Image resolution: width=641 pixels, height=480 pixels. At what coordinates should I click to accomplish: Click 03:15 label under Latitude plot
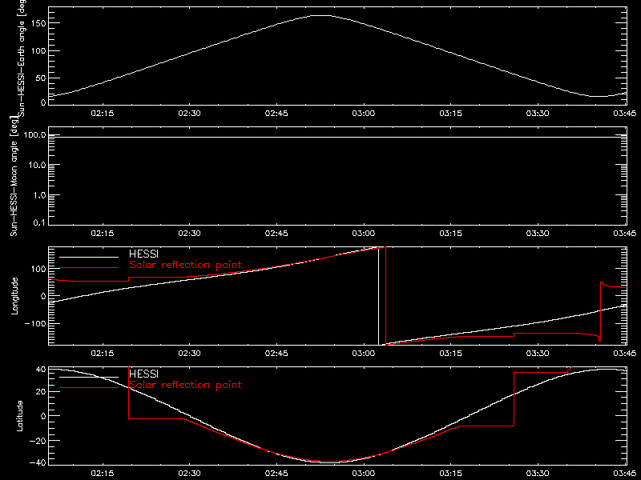pos(450,473)
